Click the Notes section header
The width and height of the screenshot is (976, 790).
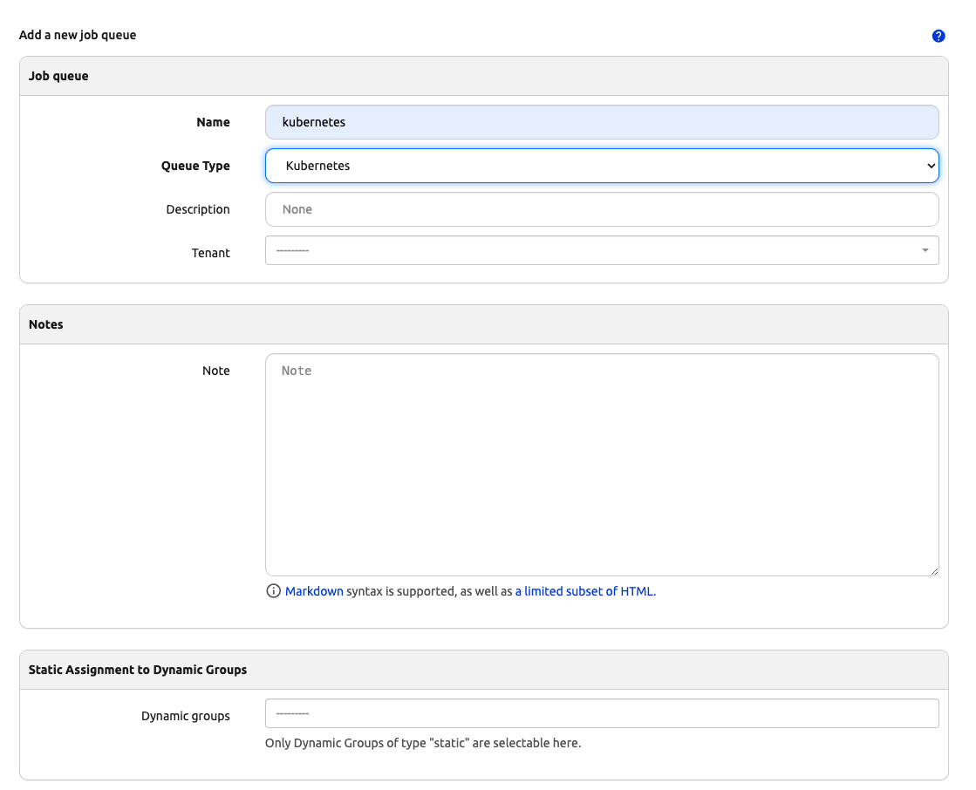(45, 323)
